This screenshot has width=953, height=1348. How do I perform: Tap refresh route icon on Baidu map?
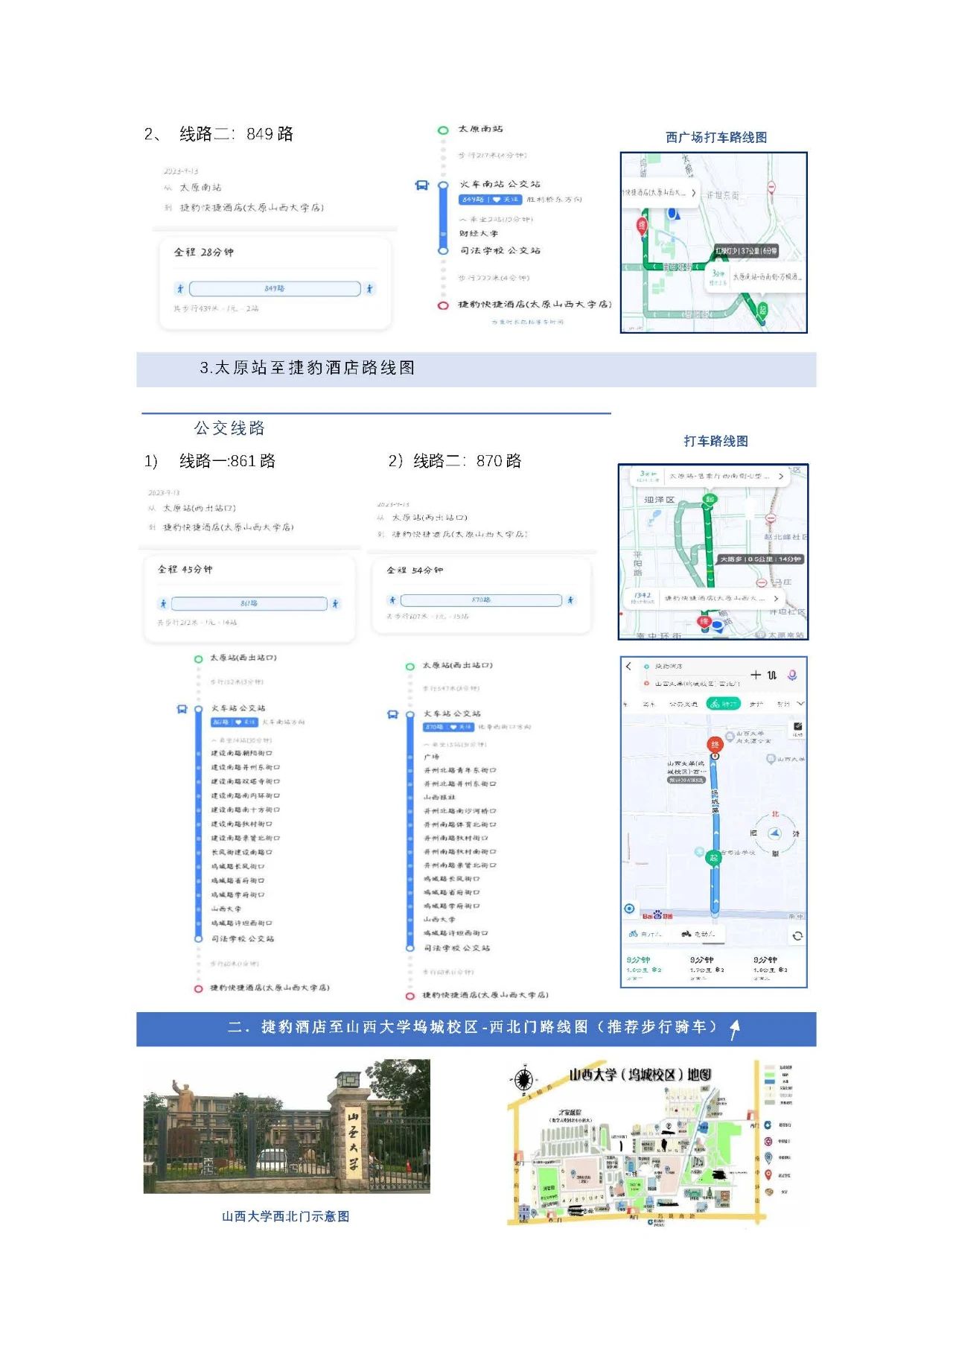tap(797, 935)
